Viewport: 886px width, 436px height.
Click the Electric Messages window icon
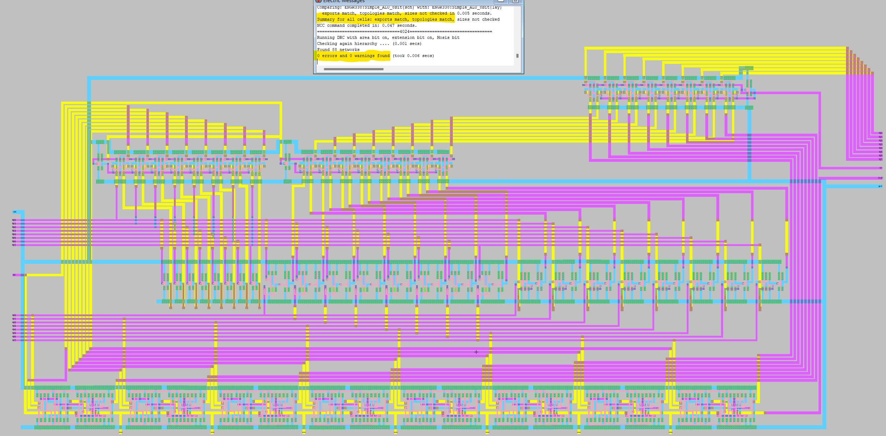point(318,1)
